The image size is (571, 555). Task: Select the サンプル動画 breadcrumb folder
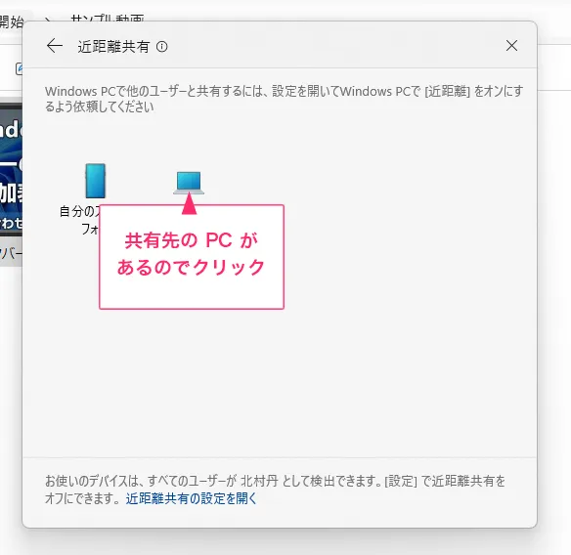pos(108,18)
